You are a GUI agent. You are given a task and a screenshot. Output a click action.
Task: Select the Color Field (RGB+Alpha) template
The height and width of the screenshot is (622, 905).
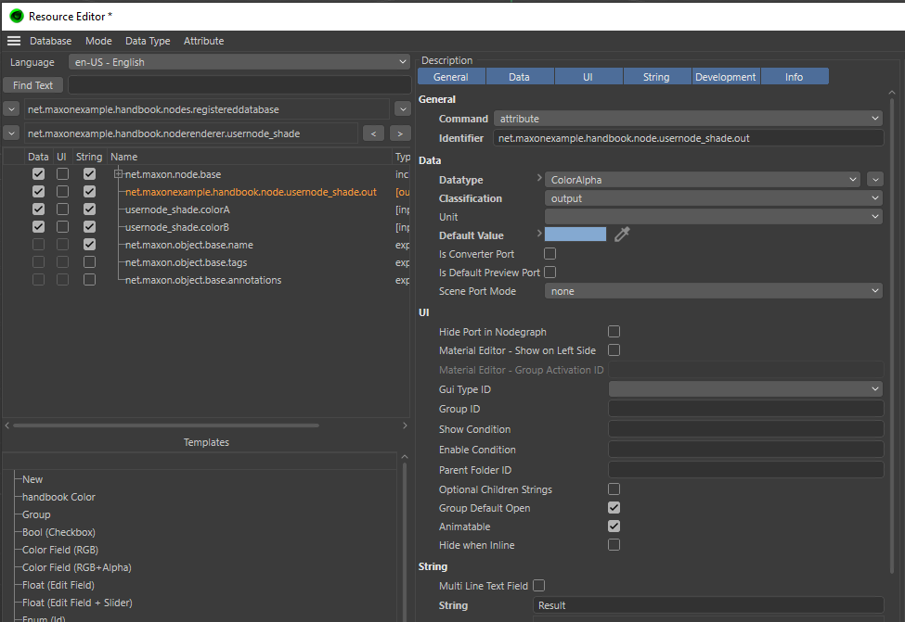[77, 567]
